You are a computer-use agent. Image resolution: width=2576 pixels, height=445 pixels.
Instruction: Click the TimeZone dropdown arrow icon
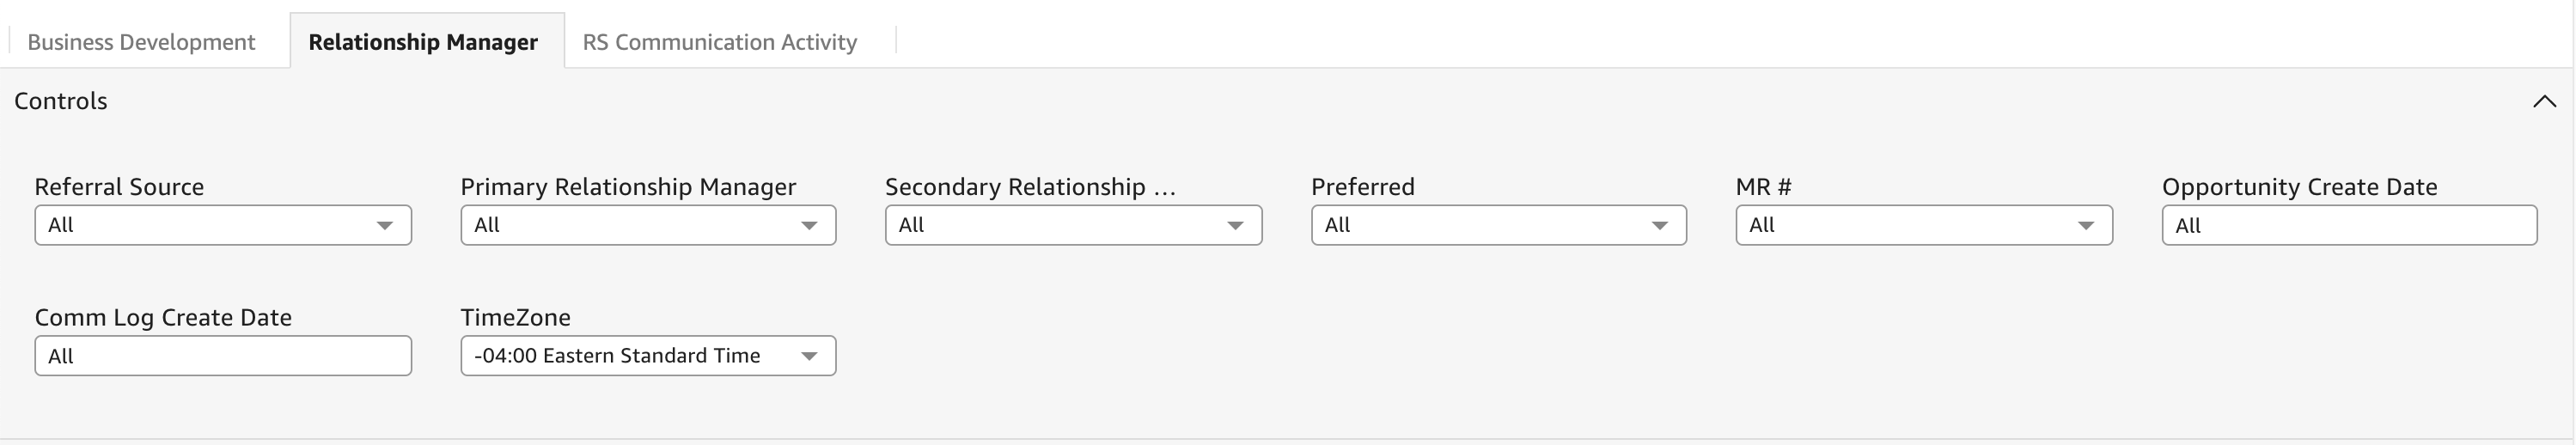(810, 356)
